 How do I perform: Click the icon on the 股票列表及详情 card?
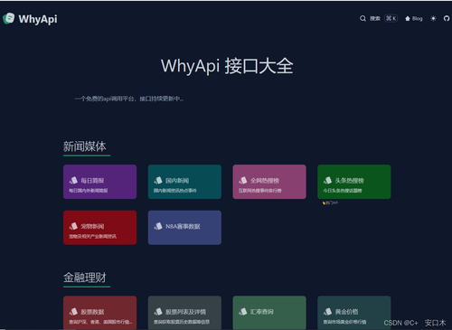pyautogui.click(x=158, y=311)
